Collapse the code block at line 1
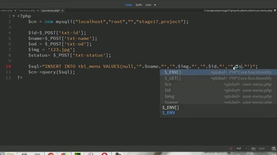The image size is (277, 155). [x=13, y=16]
